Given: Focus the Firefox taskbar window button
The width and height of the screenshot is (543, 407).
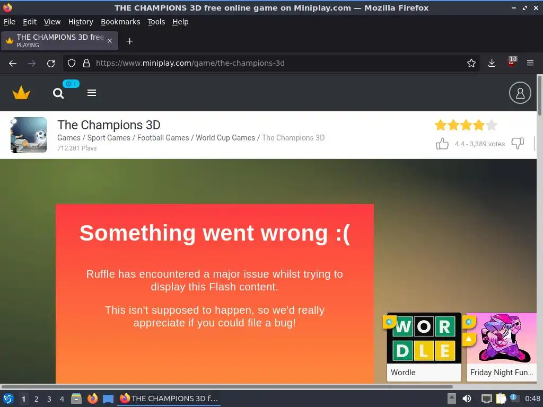Looking at the screenshot, I should pyautogui.click(x=169, y=399).
